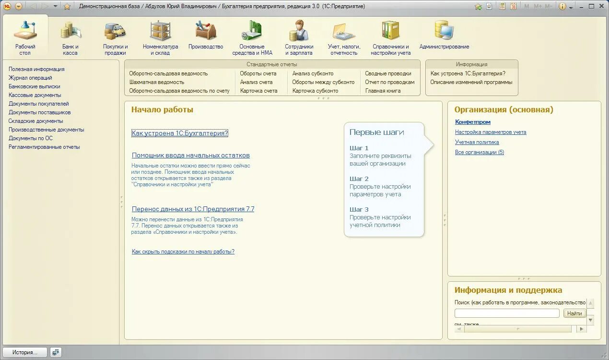Open Карточка счета report
Viewport: 609px width, 360px height.
tap(259, 91)
